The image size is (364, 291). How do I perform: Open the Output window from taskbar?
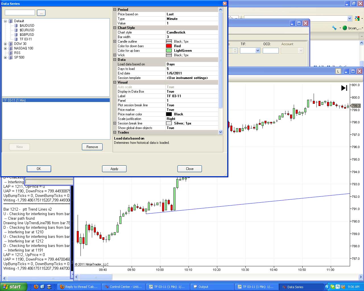212,287
